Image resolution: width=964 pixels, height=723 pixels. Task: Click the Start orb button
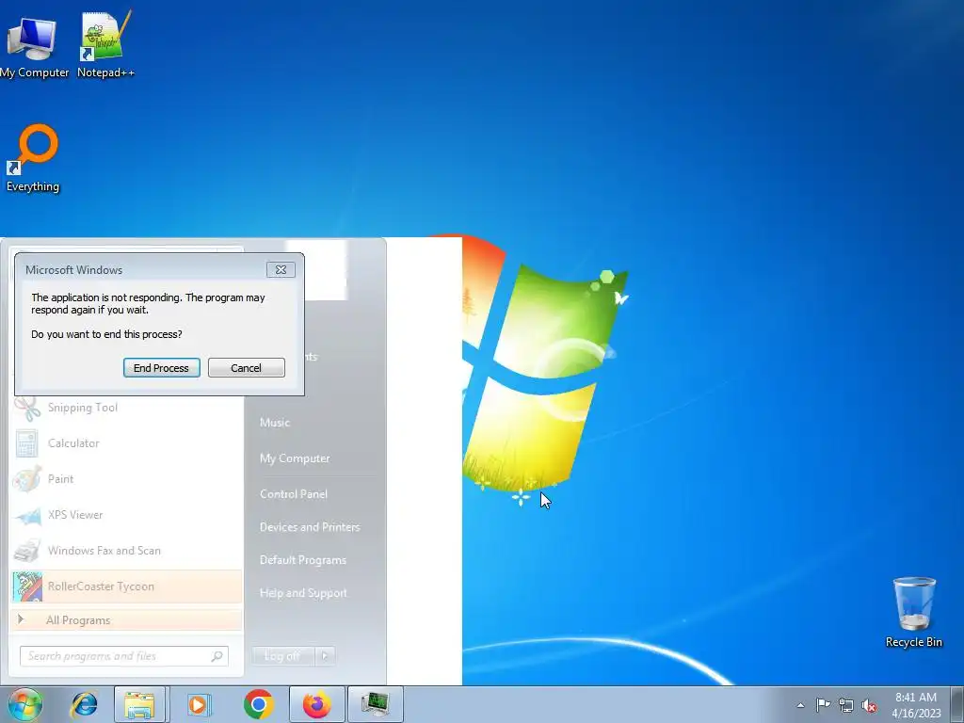coord(24,704)
